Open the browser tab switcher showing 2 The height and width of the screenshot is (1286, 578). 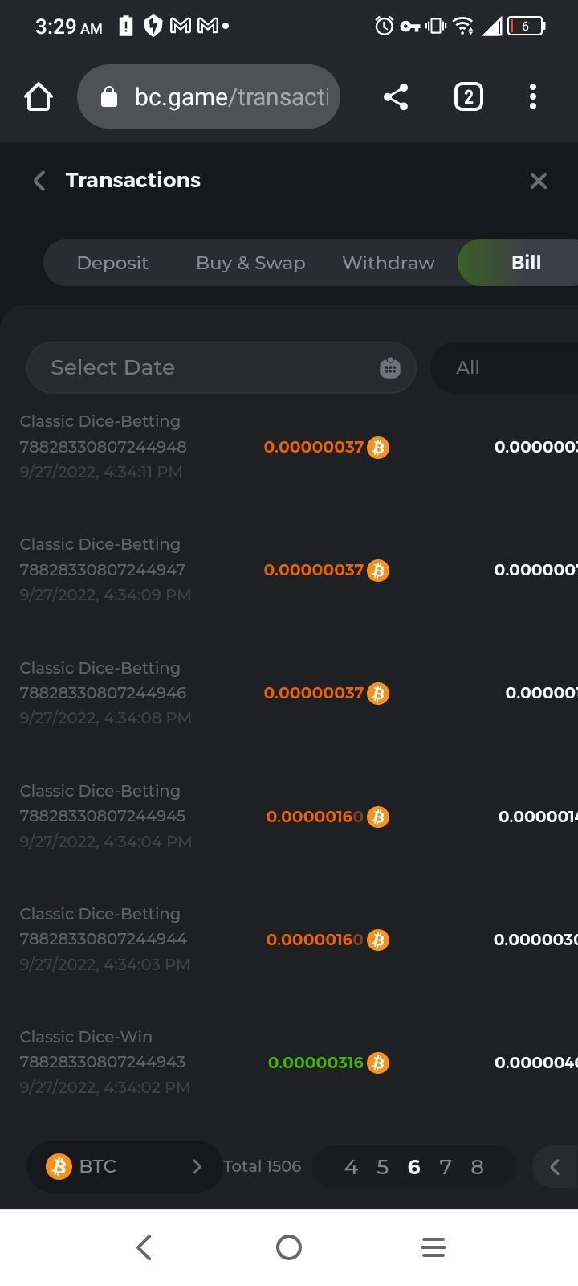(468, 97)
